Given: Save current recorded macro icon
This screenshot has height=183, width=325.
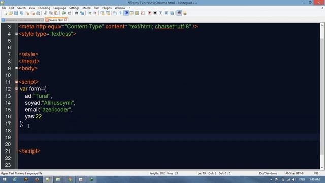Looking at the screenshot, I should [x=172, y=13].
